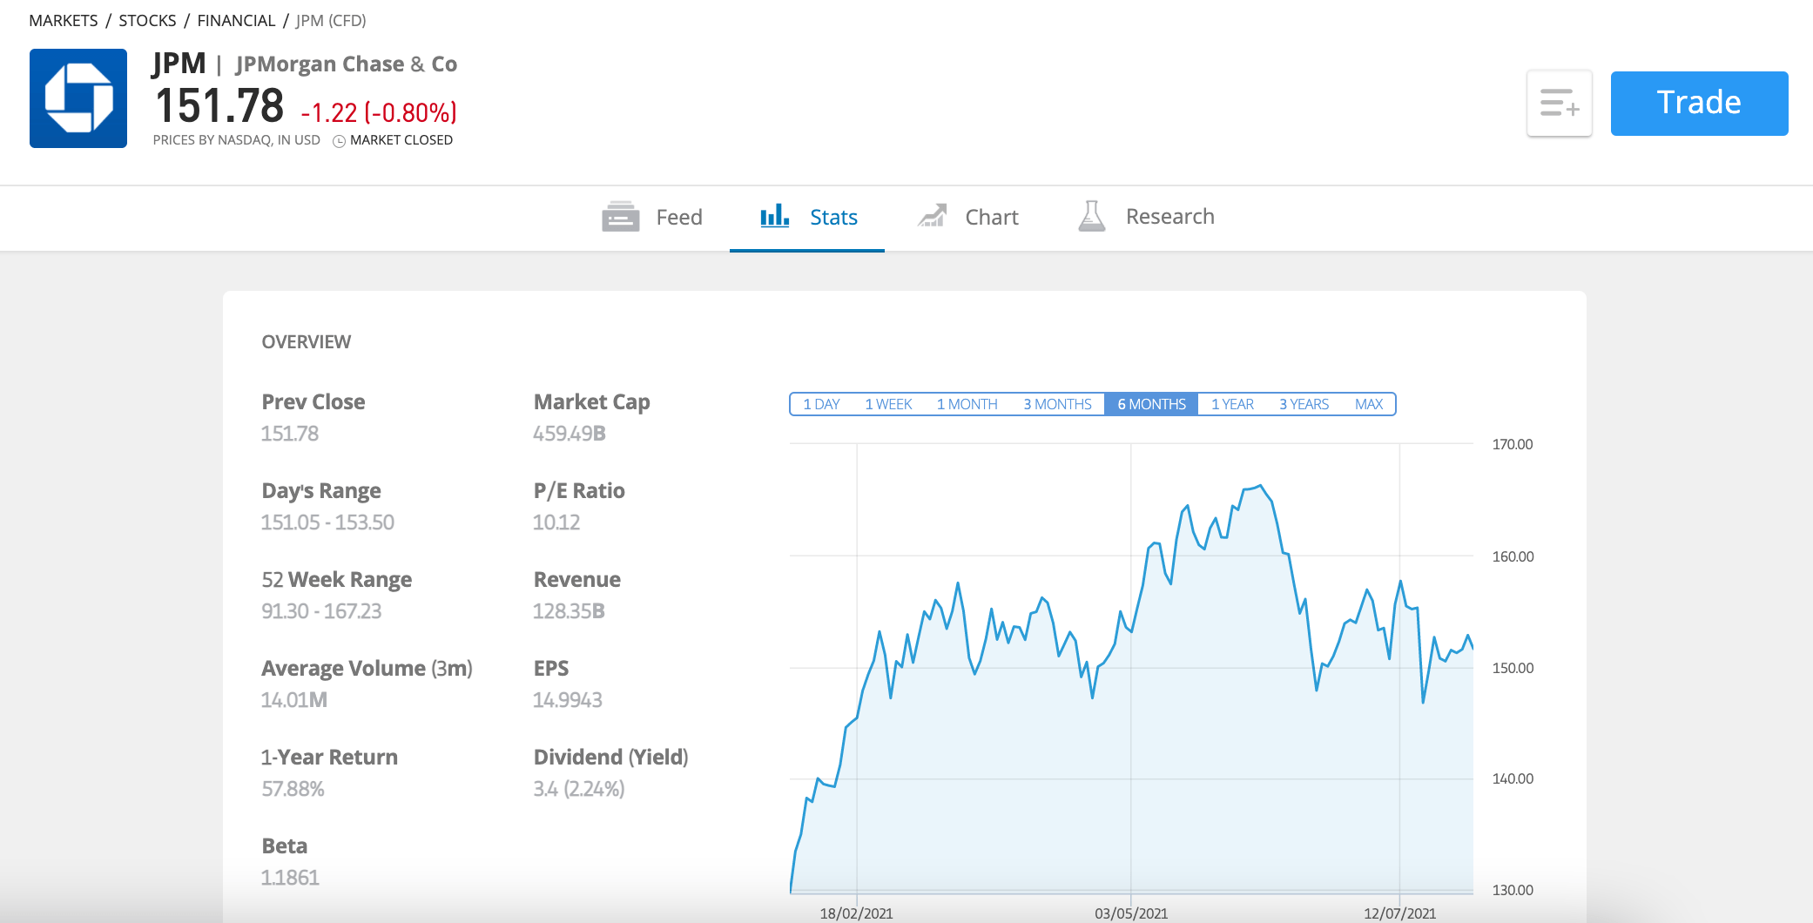This screenshot has height=923, width=1813.
Task: Click the Research flask icon
Action: [x=1091, y=216]
